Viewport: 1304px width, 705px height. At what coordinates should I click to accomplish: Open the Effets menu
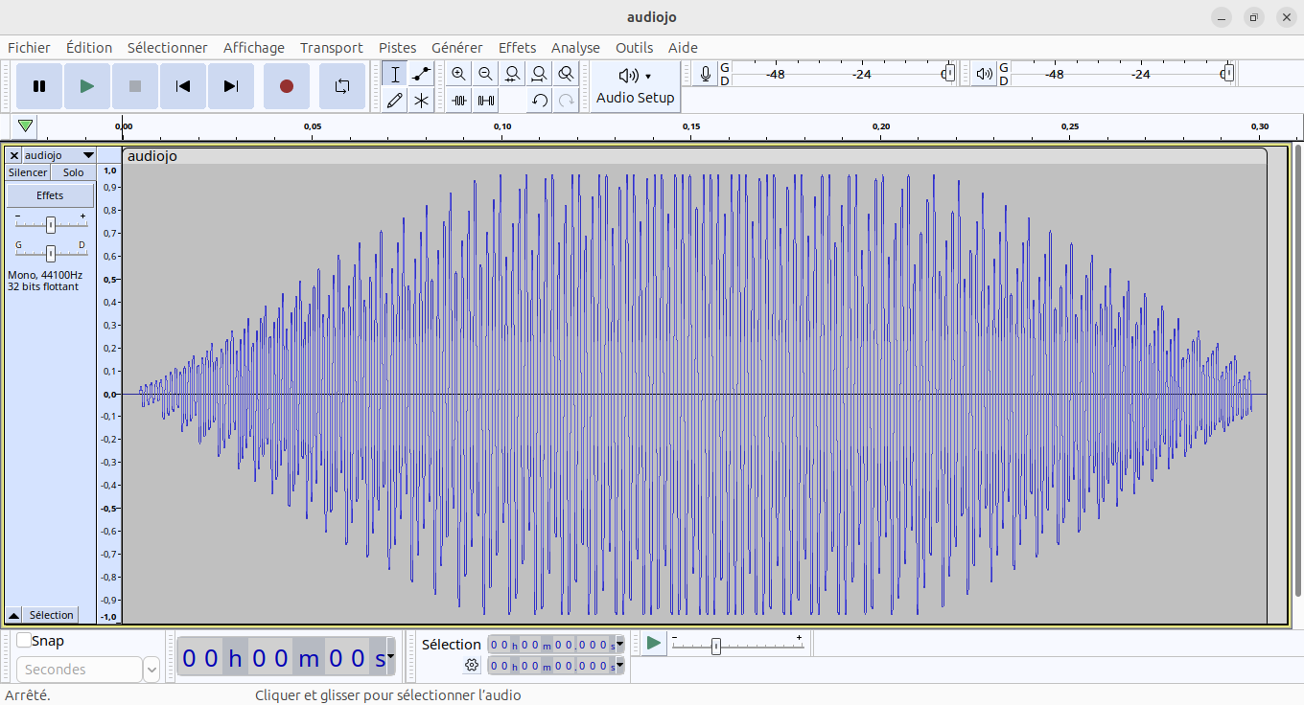pos(517,48)
